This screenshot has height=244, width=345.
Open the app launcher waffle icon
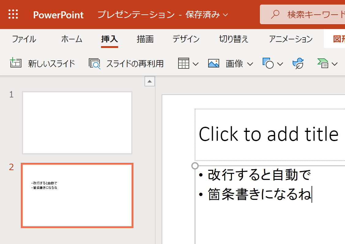[x=13, y=14]
